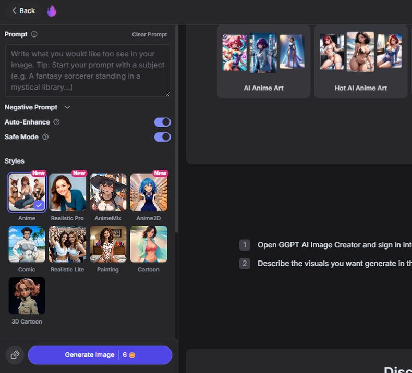Click the Prompt info icon

34,34
